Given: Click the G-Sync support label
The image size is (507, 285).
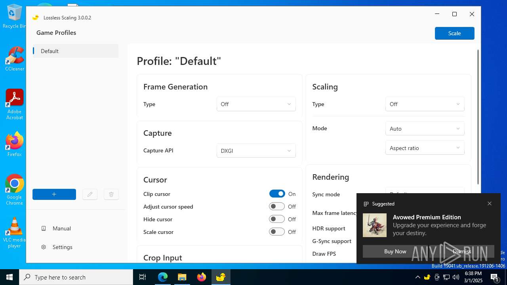Looking at the screenshot, I should (x=332, y=241).
